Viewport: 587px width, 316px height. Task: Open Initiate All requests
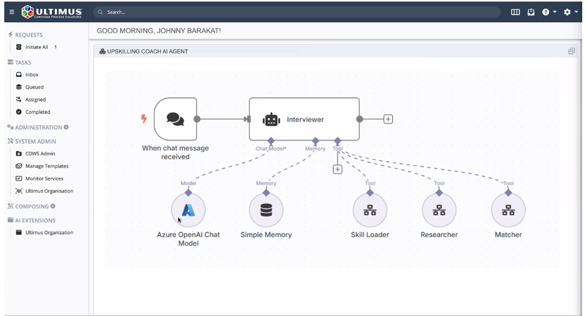click(x=37, y=47)
